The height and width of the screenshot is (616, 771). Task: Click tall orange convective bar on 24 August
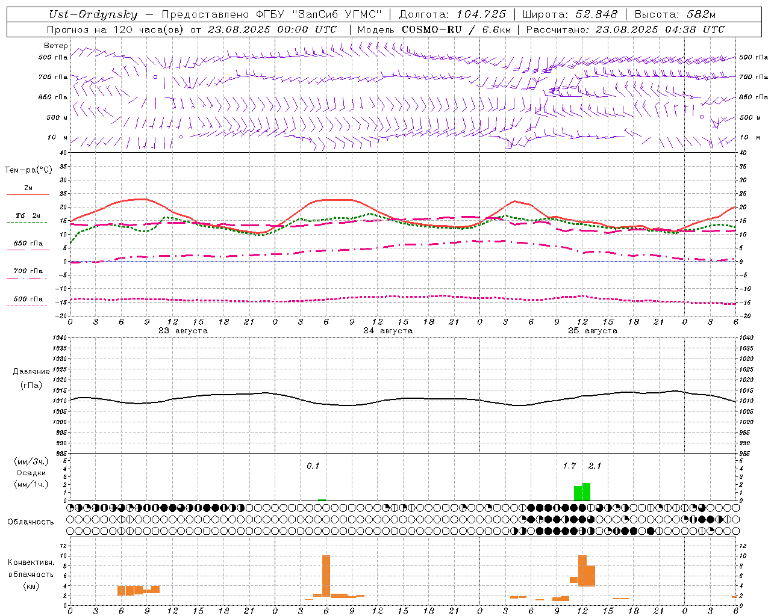pos(326,576)
